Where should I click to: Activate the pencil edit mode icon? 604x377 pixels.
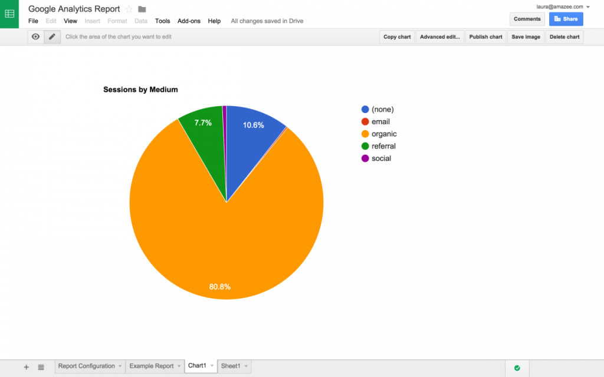coord(52,37)
